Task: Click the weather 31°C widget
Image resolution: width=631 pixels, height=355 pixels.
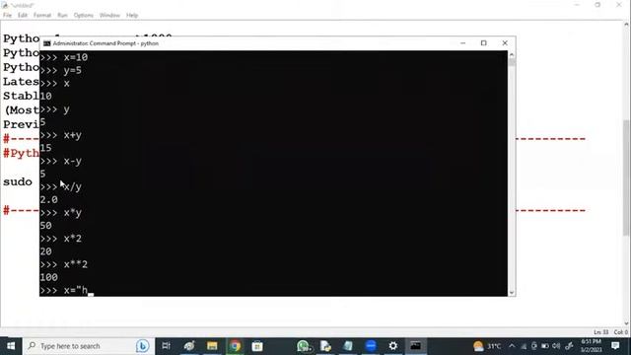Action: 487,346
